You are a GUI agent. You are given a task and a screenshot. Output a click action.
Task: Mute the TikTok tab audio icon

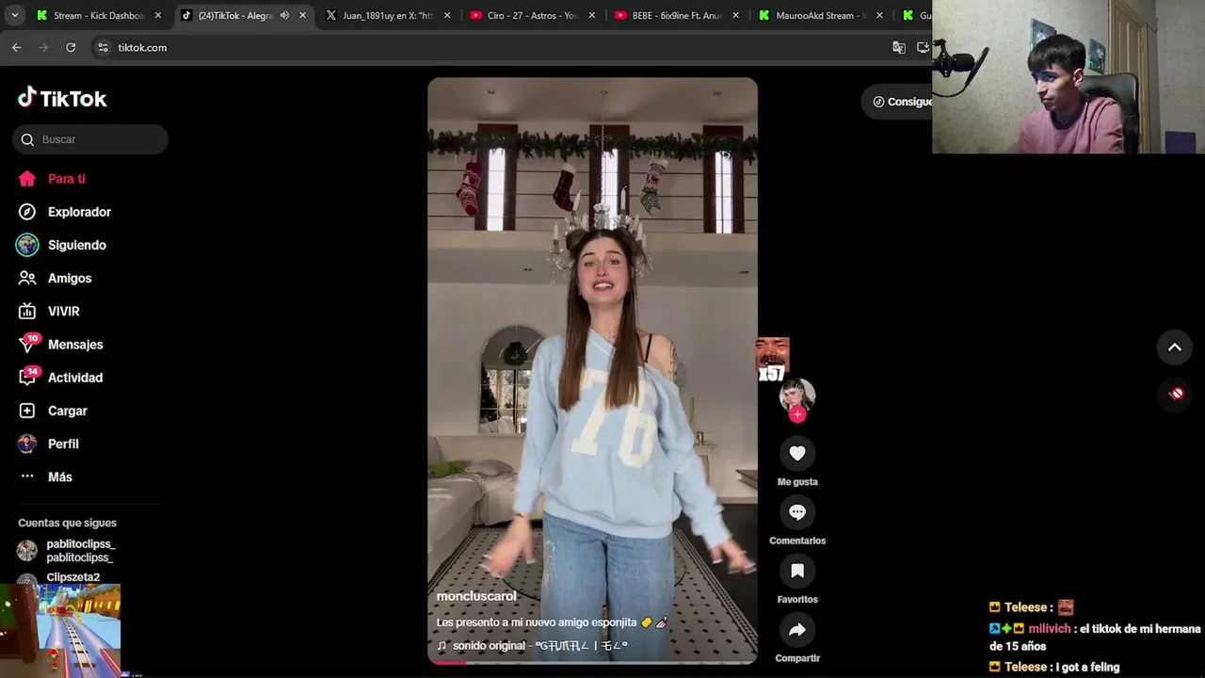[284, 15]
